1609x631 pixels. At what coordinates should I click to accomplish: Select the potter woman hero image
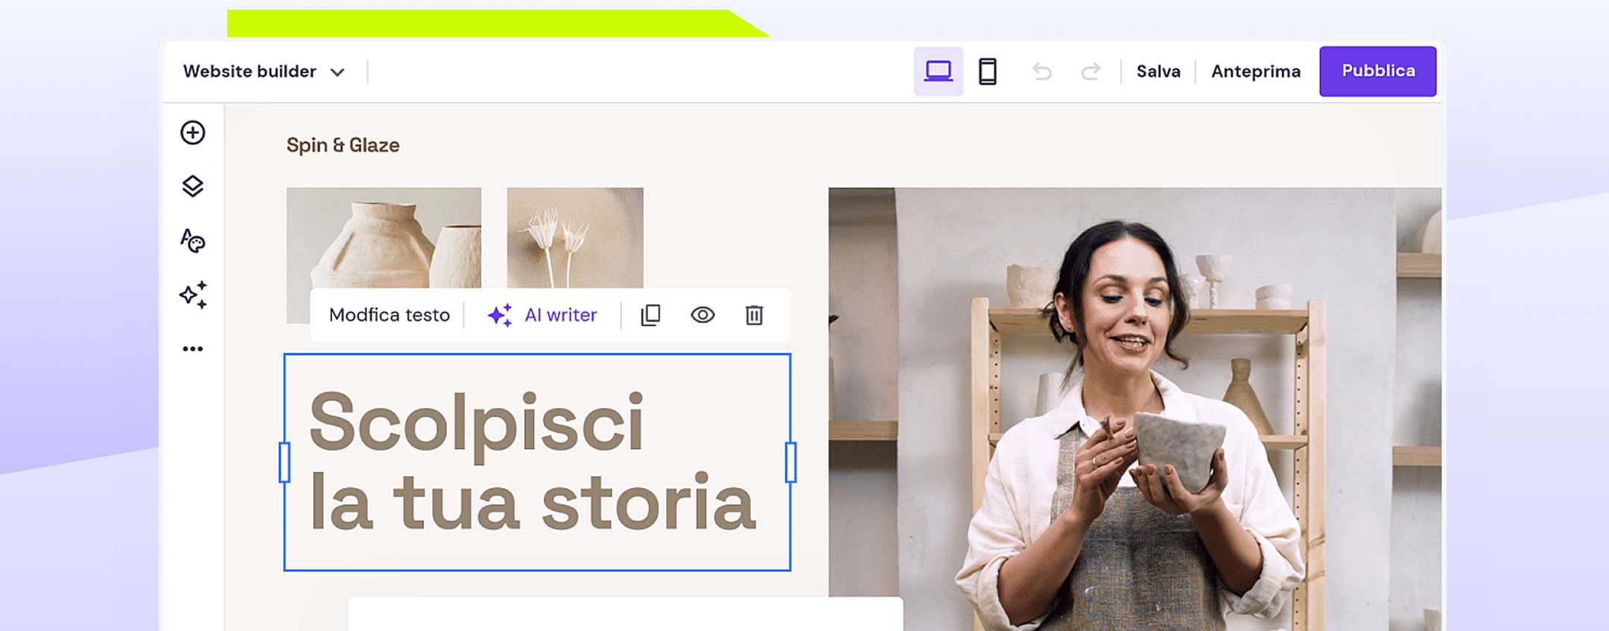point(1134,409)
